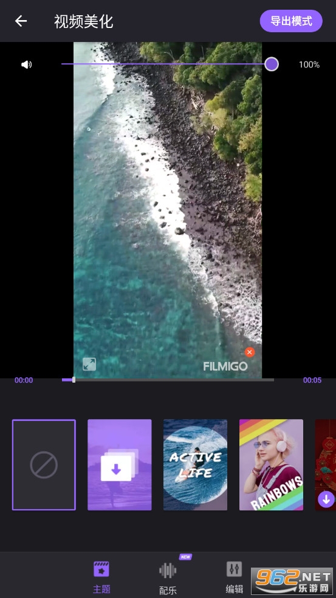Switch to the 配乐 tab label
The image size is (336, 598).
[x=168, y=590]
